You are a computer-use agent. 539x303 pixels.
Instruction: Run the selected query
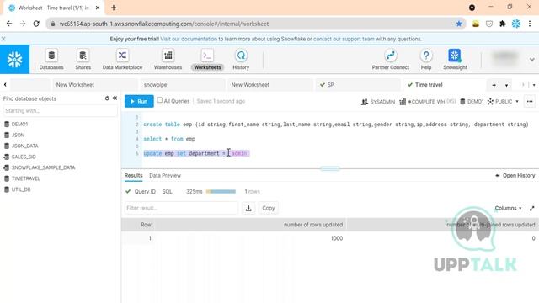coord(139,101)
